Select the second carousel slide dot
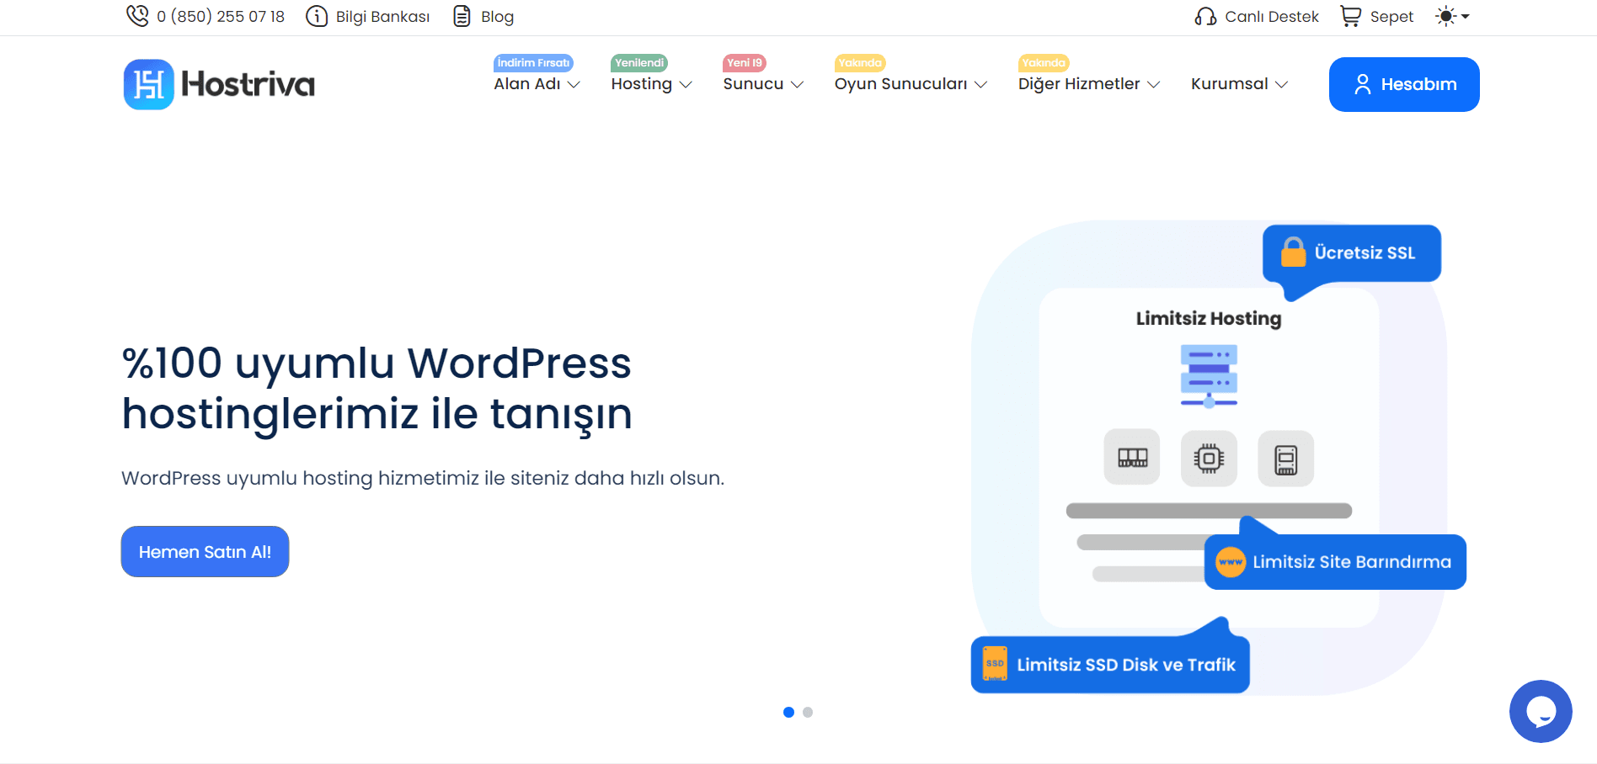 click(808, 712)
